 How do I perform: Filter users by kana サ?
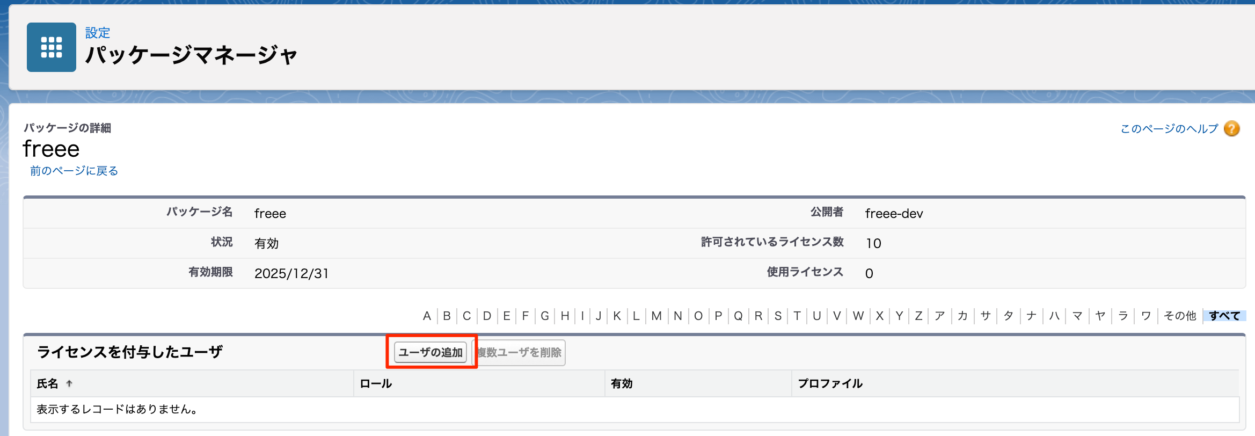coord(986,316)
